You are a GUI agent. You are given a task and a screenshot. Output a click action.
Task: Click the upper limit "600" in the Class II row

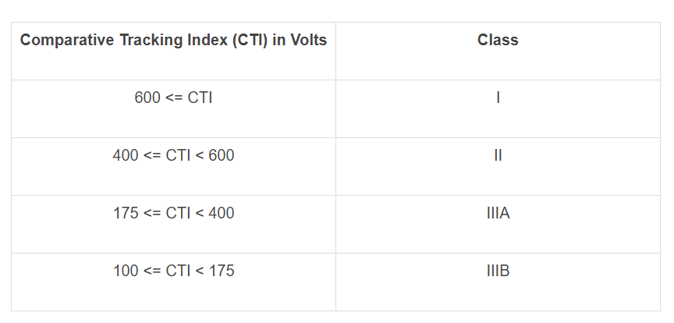(x=221, y=156)
